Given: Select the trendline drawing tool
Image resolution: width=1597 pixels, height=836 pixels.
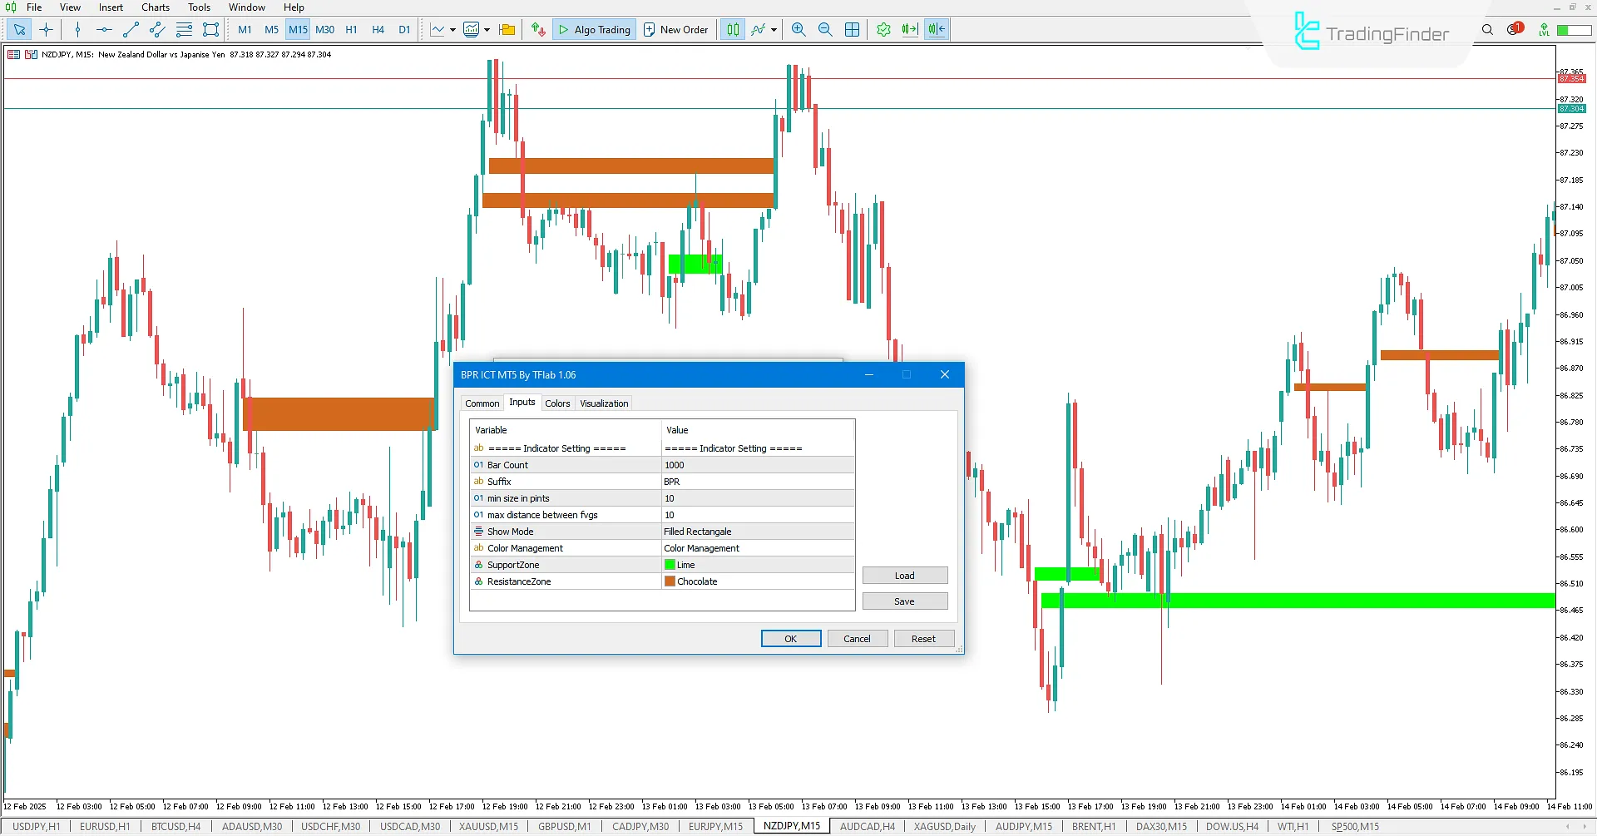Looking at the screenshot, I should click(130, 29).
